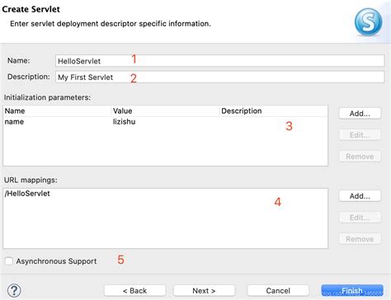The height and width of the screenshot is (300, 391).
Task: Edit the URL mapping entry
Action: click(x=360, y=218)
